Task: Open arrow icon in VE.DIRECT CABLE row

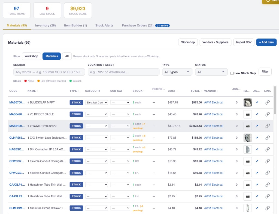Action: [x=257, y=114]
